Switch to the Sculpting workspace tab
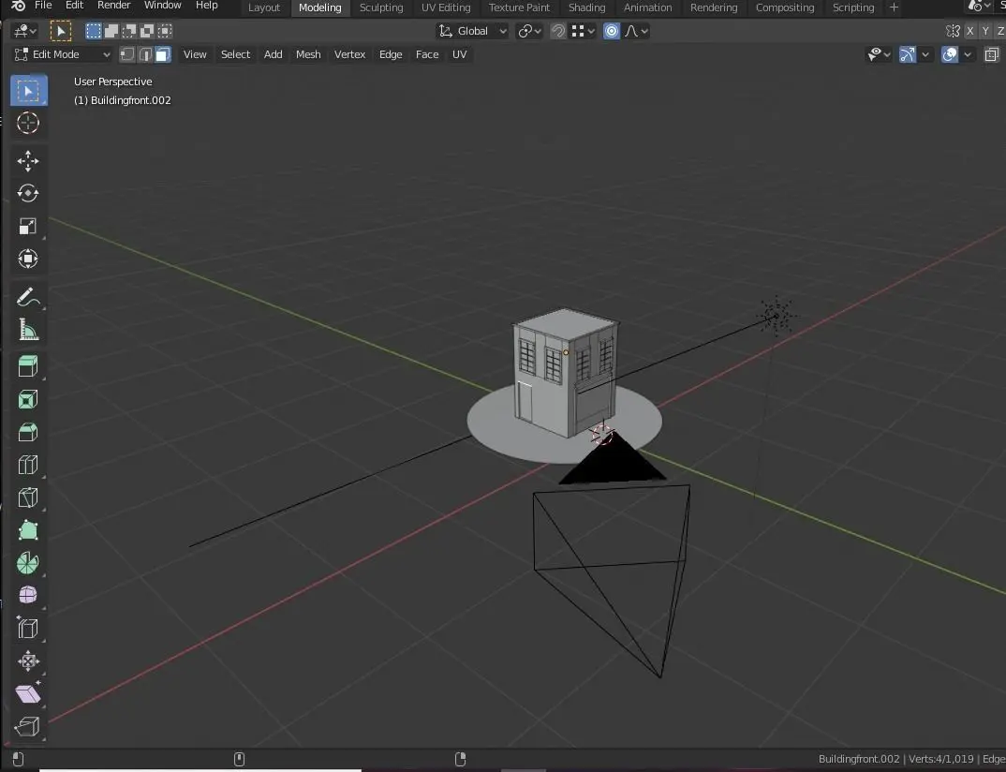 381,7
